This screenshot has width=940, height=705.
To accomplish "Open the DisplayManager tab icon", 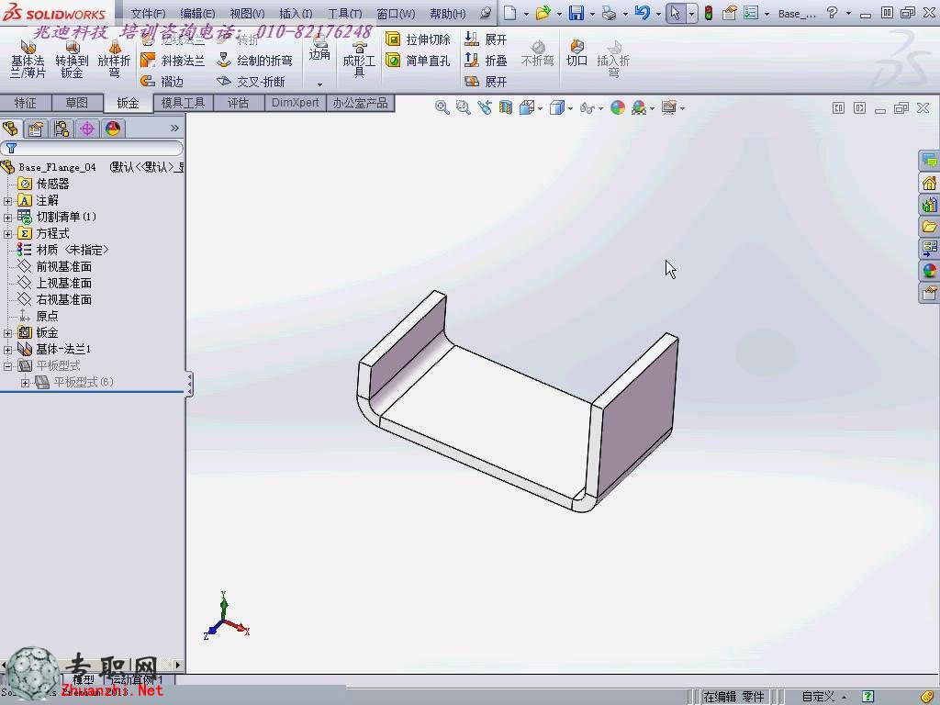I will 113,129.
